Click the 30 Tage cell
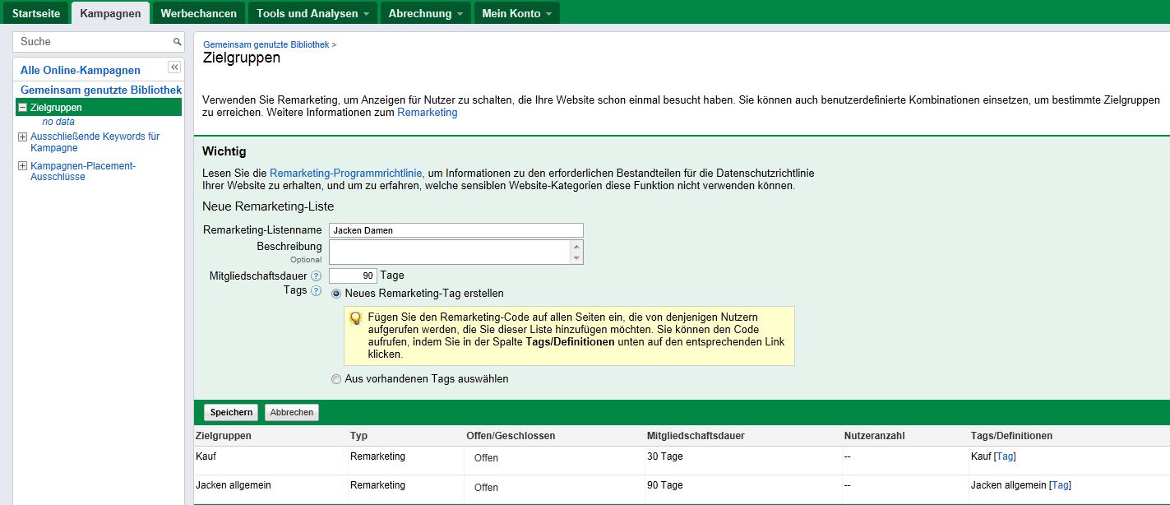1170x505 pixels. point(665,456)
